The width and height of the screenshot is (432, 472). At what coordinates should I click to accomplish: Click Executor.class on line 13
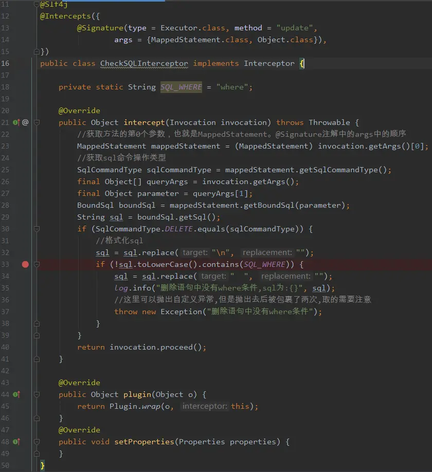[x=193, y=28]
